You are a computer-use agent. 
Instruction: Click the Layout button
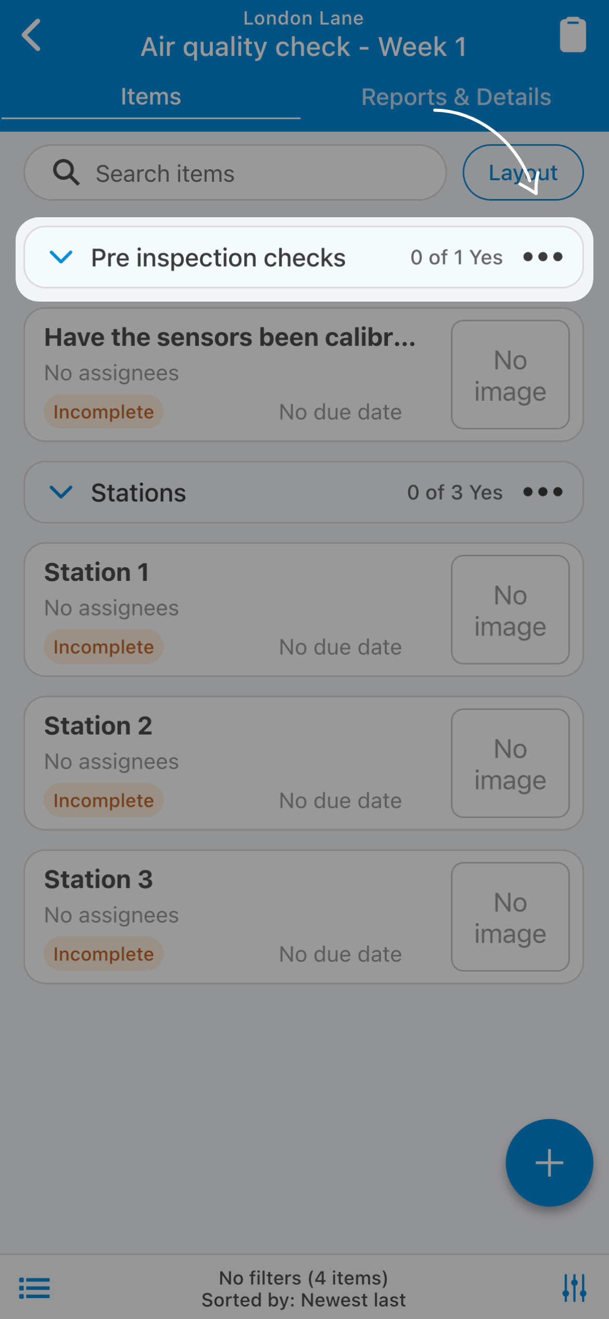pos(523,172)
